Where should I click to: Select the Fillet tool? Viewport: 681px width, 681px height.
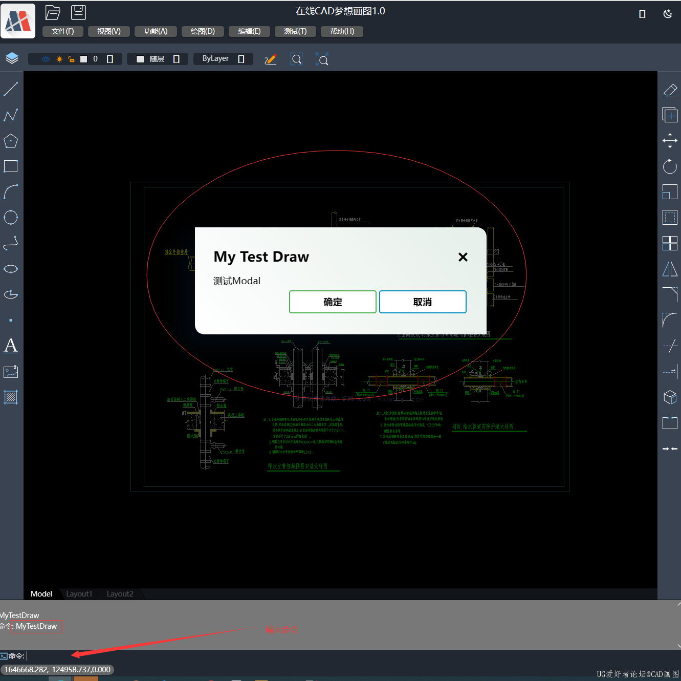(x=670, y=320)
